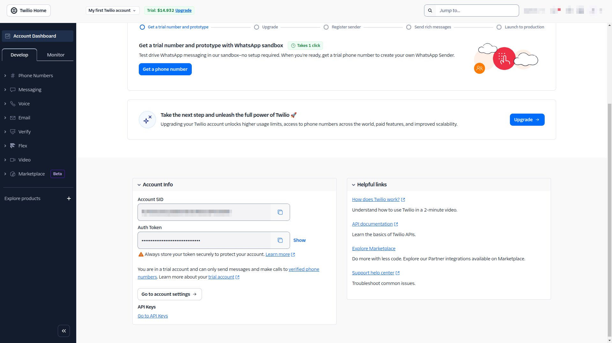612x343 pixels.
Task: Click the Voice phone icon
Action: click(x=13, y=104)
